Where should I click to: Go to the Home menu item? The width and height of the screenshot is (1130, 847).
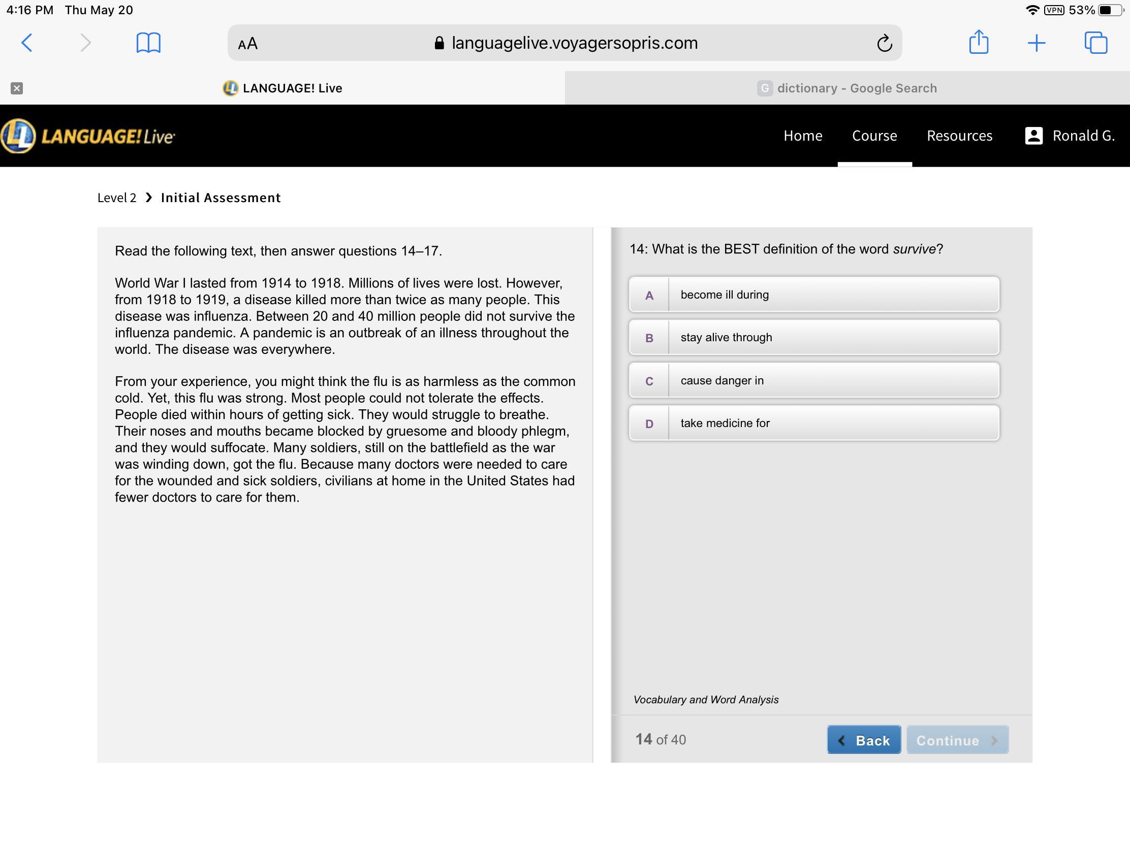click(x=803, y=136)
